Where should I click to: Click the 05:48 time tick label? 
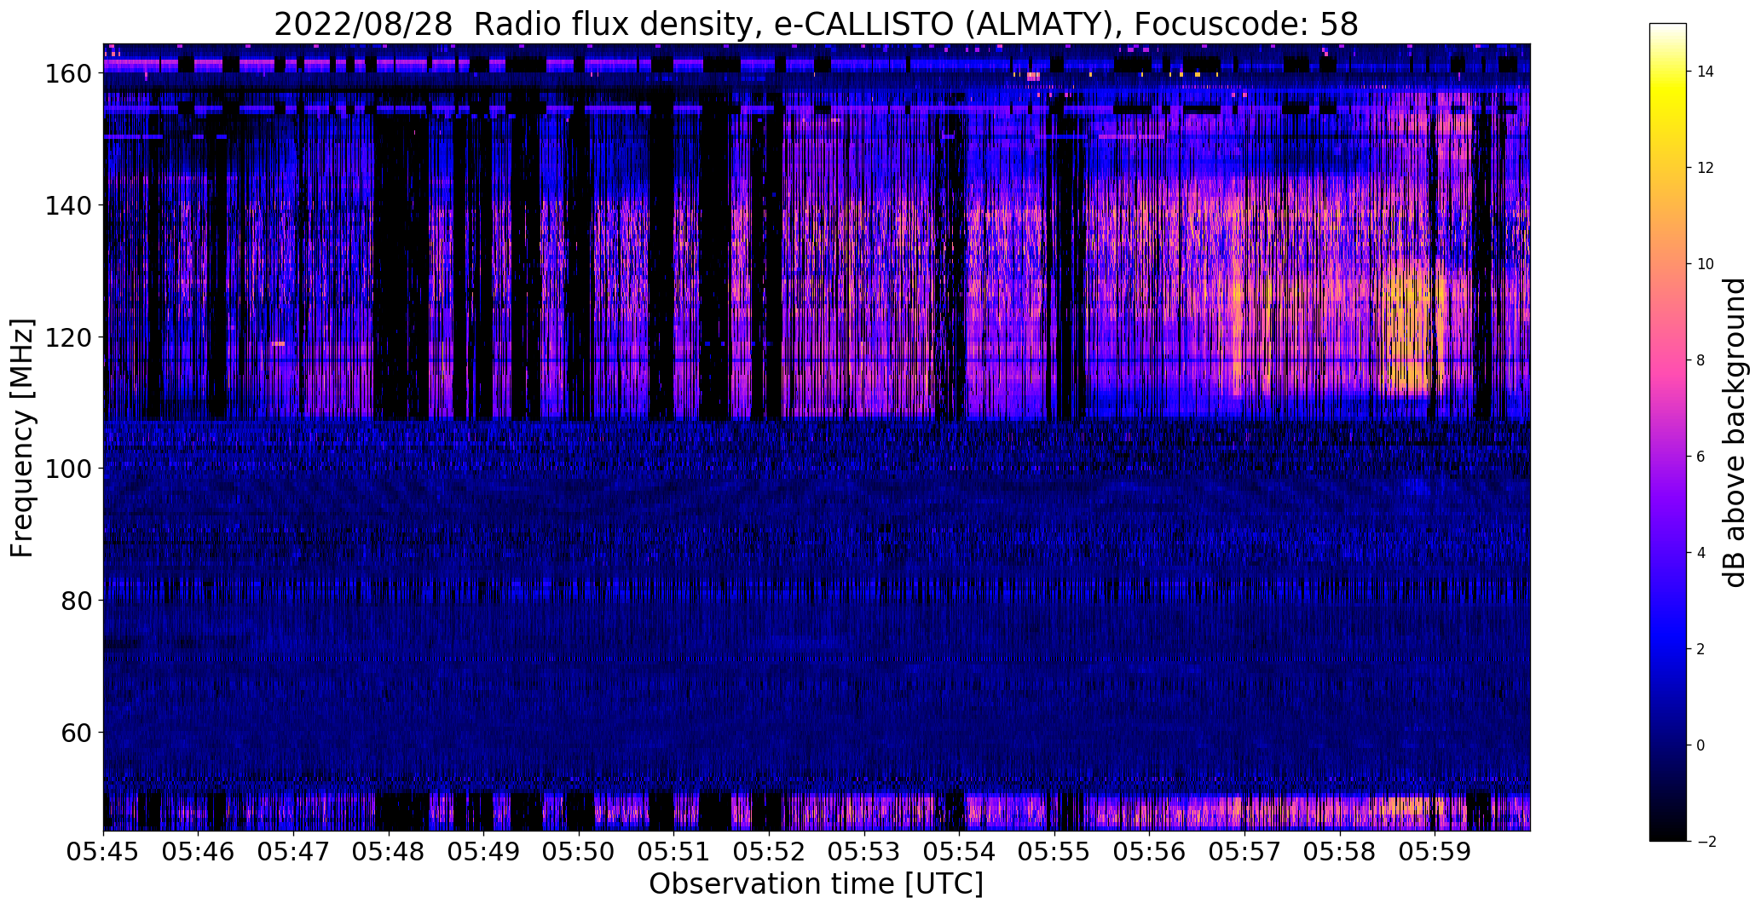tap(389, 851)
